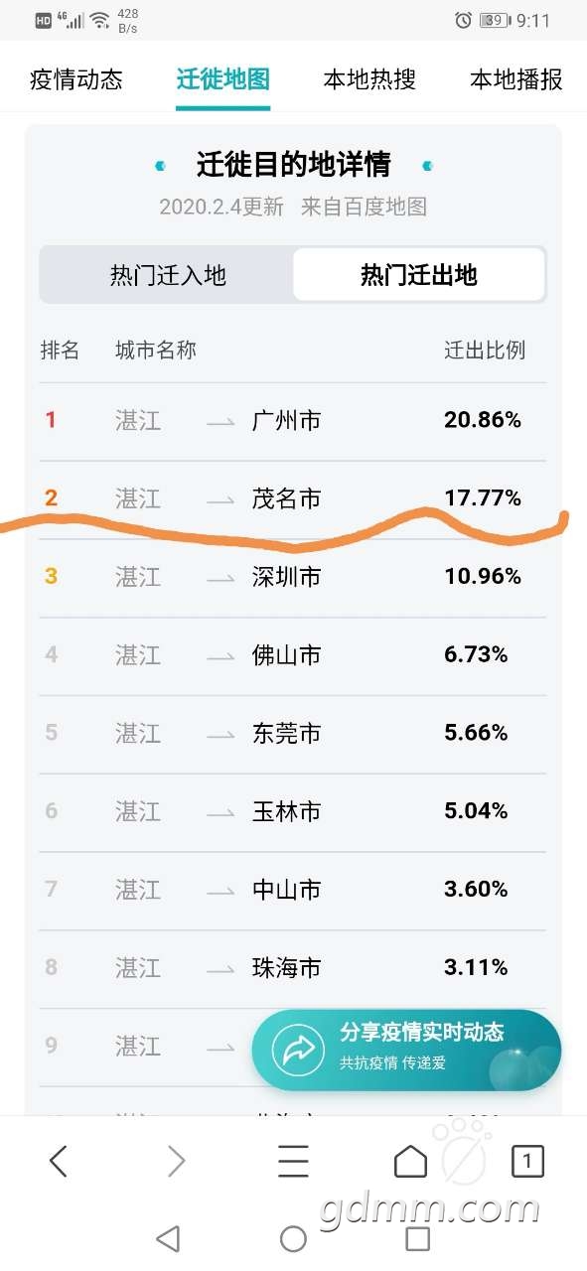Tap the browser forward arrow

[176, 1160]
